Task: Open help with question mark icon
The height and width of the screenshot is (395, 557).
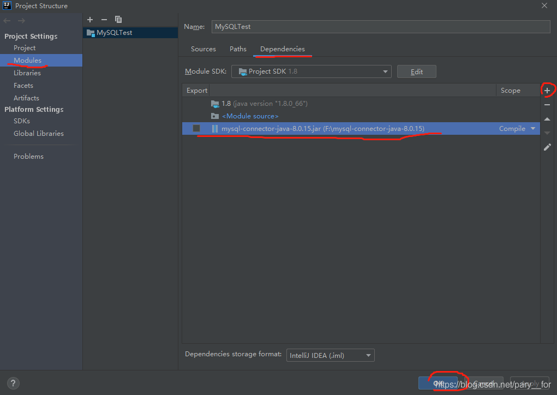Action: coord(13,384)
